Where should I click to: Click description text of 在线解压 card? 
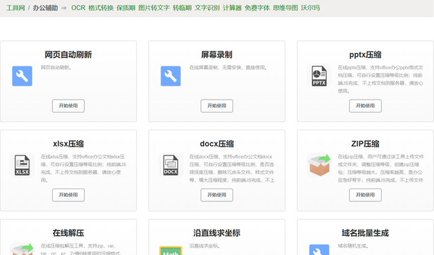[x=81, y=249]
